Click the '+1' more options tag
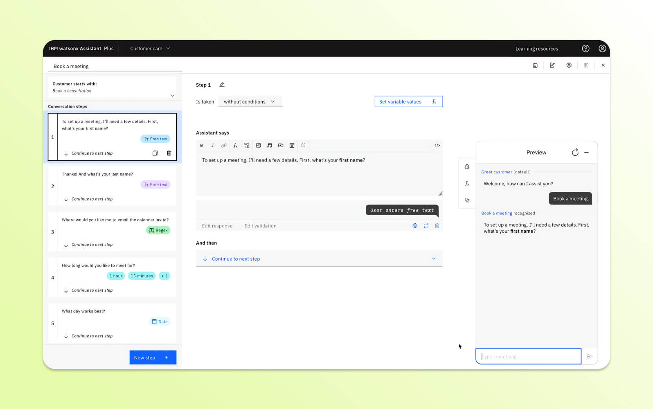 (164, 276)
